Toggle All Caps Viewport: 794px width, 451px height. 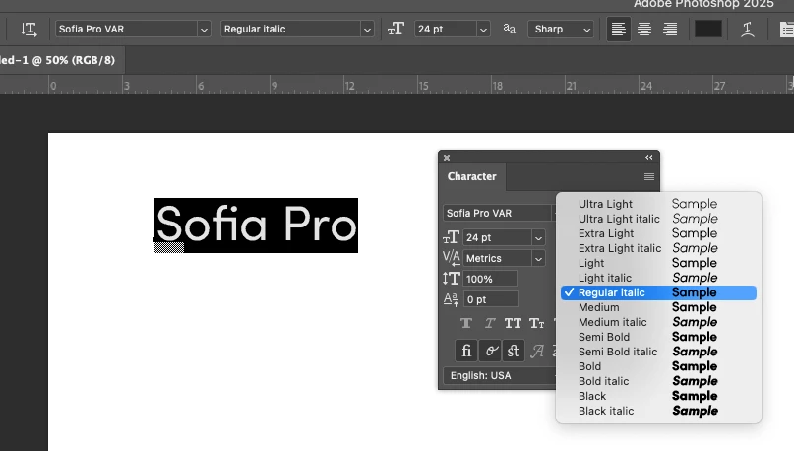pos(513,323)
